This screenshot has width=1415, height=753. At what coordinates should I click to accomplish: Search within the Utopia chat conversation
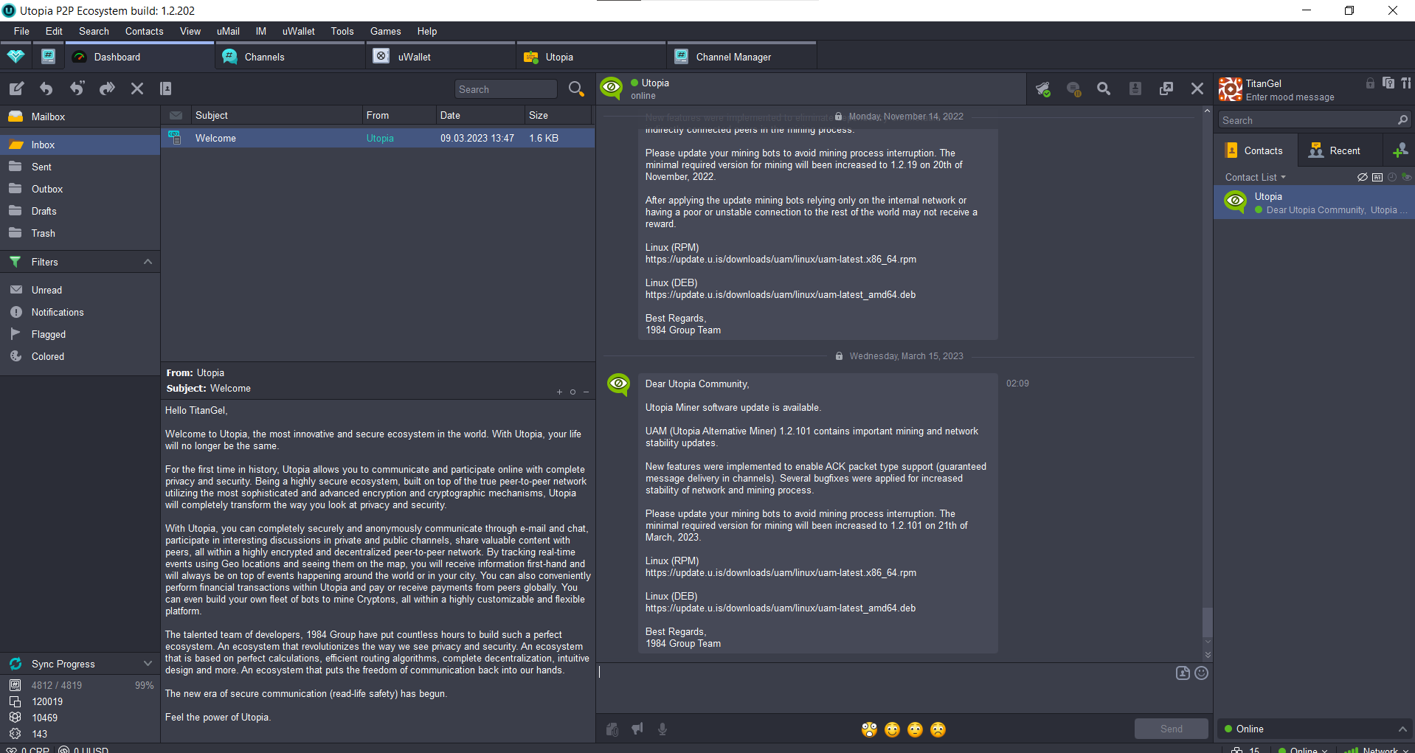(x=1104, y=89)
